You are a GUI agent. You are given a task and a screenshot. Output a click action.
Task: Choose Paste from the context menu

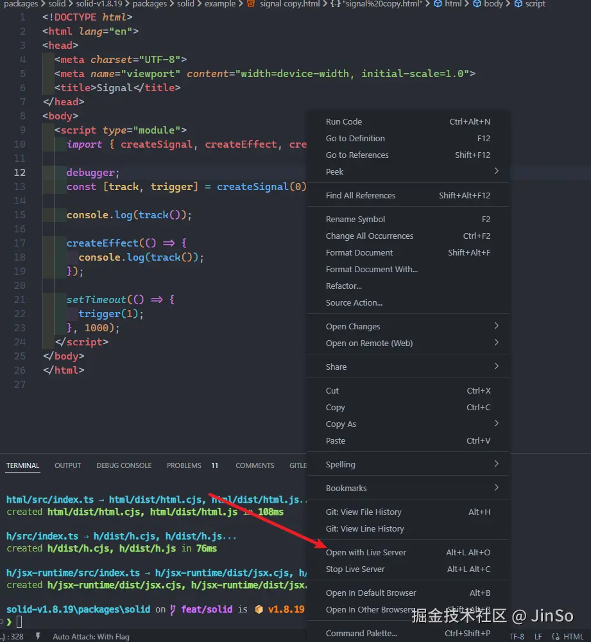point(408,441)
